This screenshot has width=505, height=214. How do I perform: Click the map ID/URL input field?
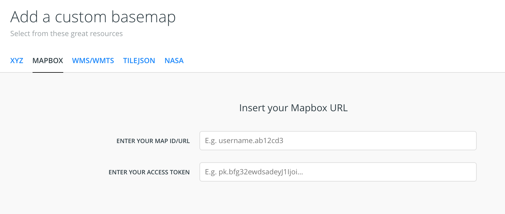tap(338, 141)
